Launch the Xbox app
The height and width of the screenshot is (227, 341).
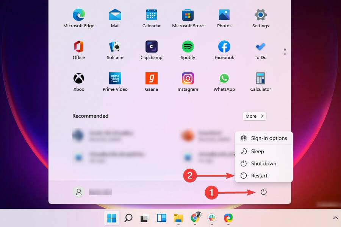pos(79,82)
